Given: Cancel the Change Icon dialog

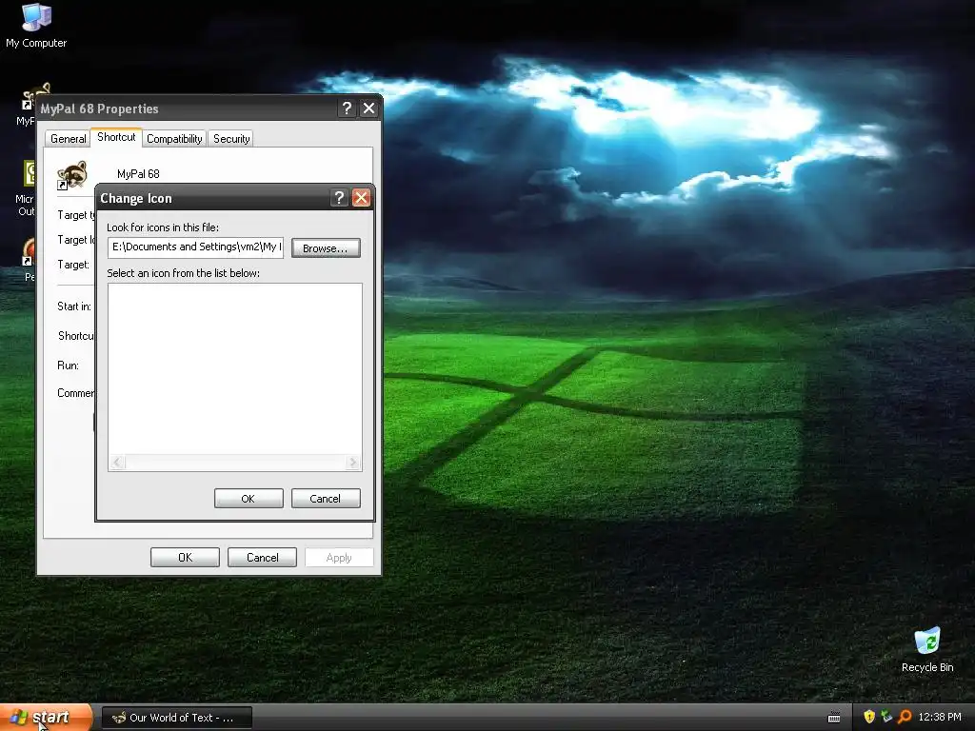Looking at the screenshot, I should point(326,499).
